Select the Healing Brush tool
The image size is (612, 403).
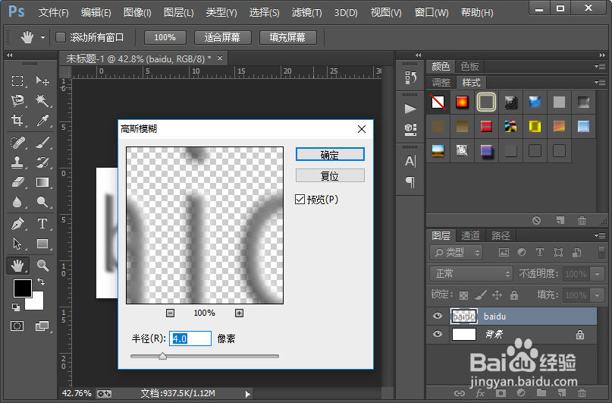(x=17, y=143)
